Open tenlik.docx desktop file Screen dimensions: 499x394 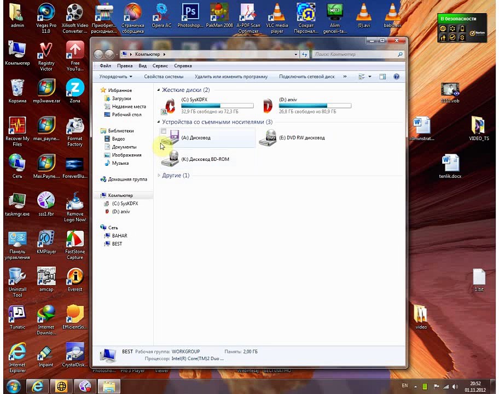[x=450, y=166]
